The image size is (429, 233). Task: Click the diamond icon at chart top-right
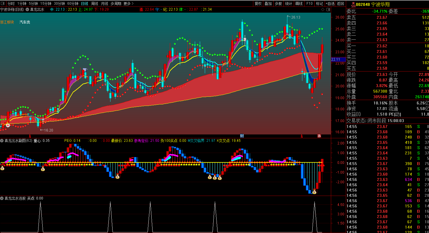coord(323,9)
